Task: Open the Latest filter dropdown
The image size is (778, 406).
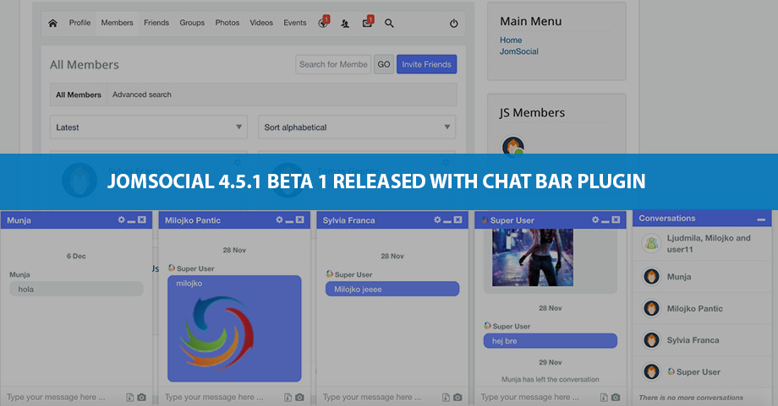Action: tap(148, 127)
